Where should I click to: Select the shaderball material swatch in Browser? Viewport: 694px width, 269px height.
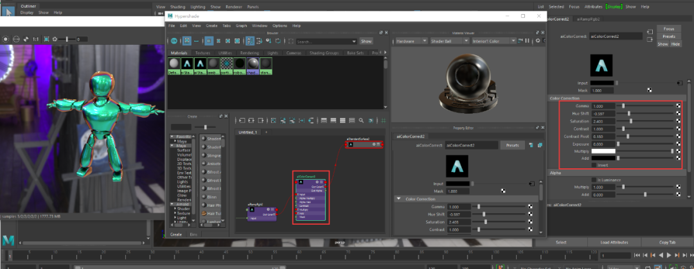click(x=253, y=66)
